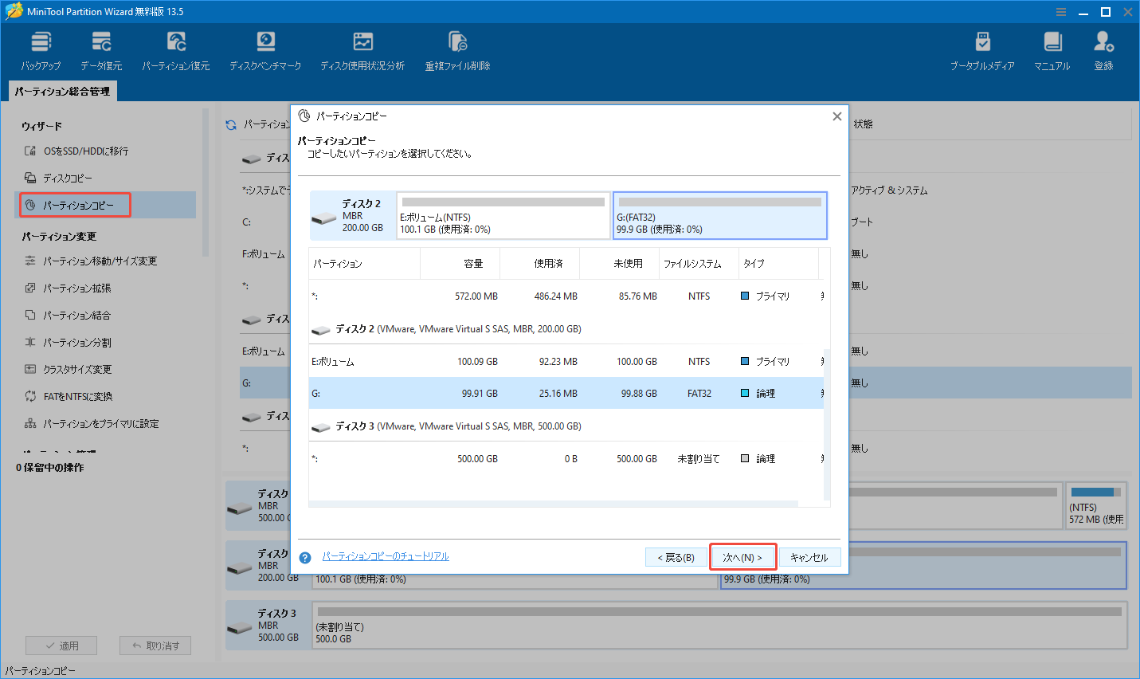The image size is (1140, 679).
Task: Click the 次へ(N) button
Action: click(742, 556)
